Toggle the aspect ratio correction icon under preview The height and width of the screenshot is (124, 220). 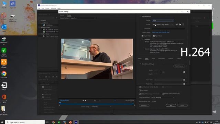[115, 100]
